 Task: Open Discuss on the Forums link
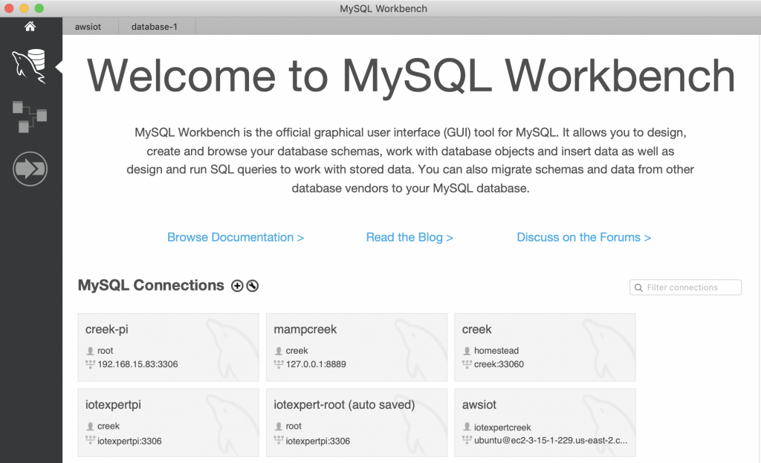584,237
